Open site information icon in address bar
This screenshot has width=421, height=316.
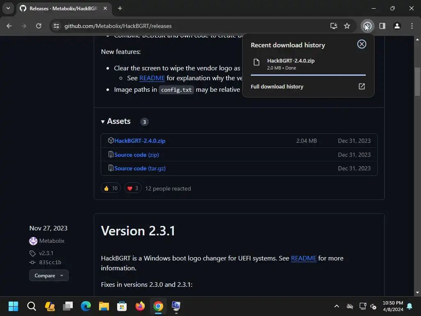pyautogui.click(x=56, y=26)
